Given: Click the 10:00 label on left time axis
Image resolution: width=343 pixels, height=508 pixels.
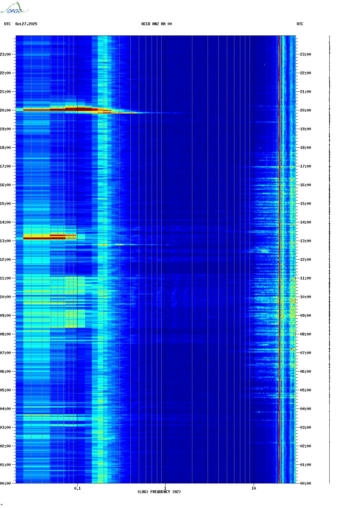Looking at the screenshot, I should pyautogui.click(x=5, y=297).
